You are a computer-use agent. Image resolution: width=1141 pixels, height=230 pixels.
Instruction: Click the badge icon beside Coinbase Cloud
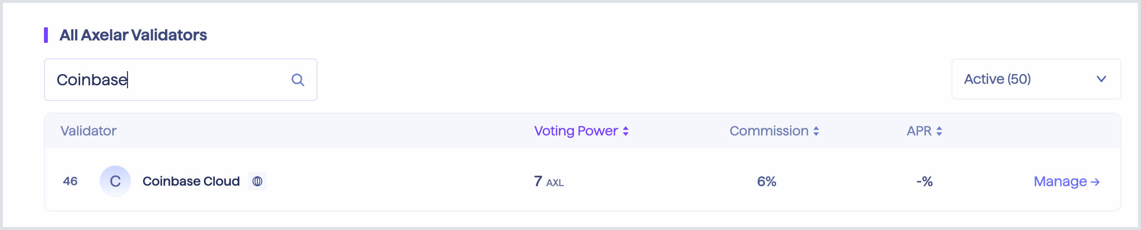[x=257, y=181]
